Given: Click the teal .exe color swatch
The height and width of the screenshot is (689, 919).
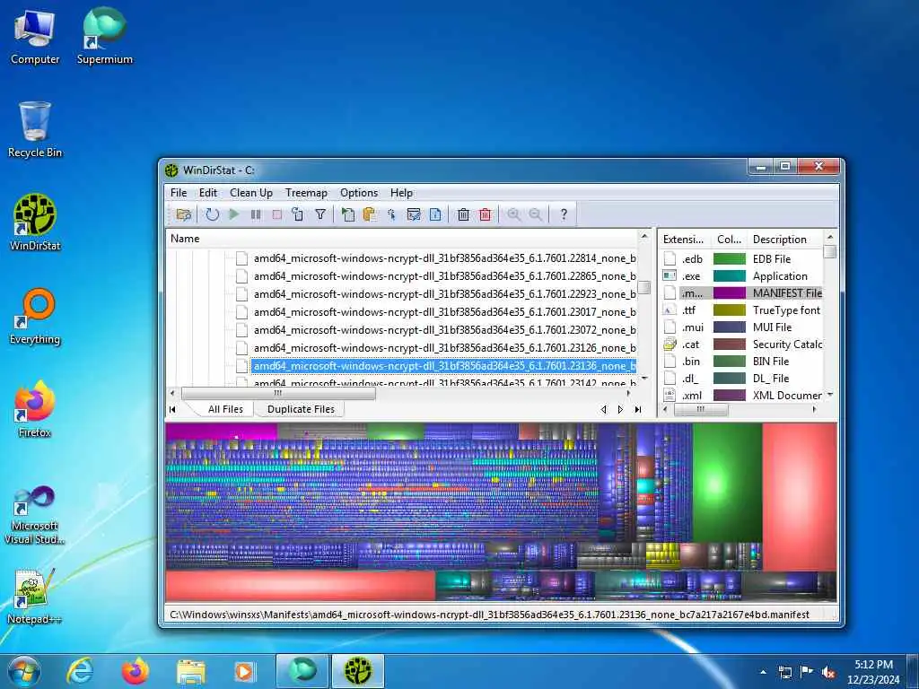Looking at the screenshot, I should tap(729, 276).
